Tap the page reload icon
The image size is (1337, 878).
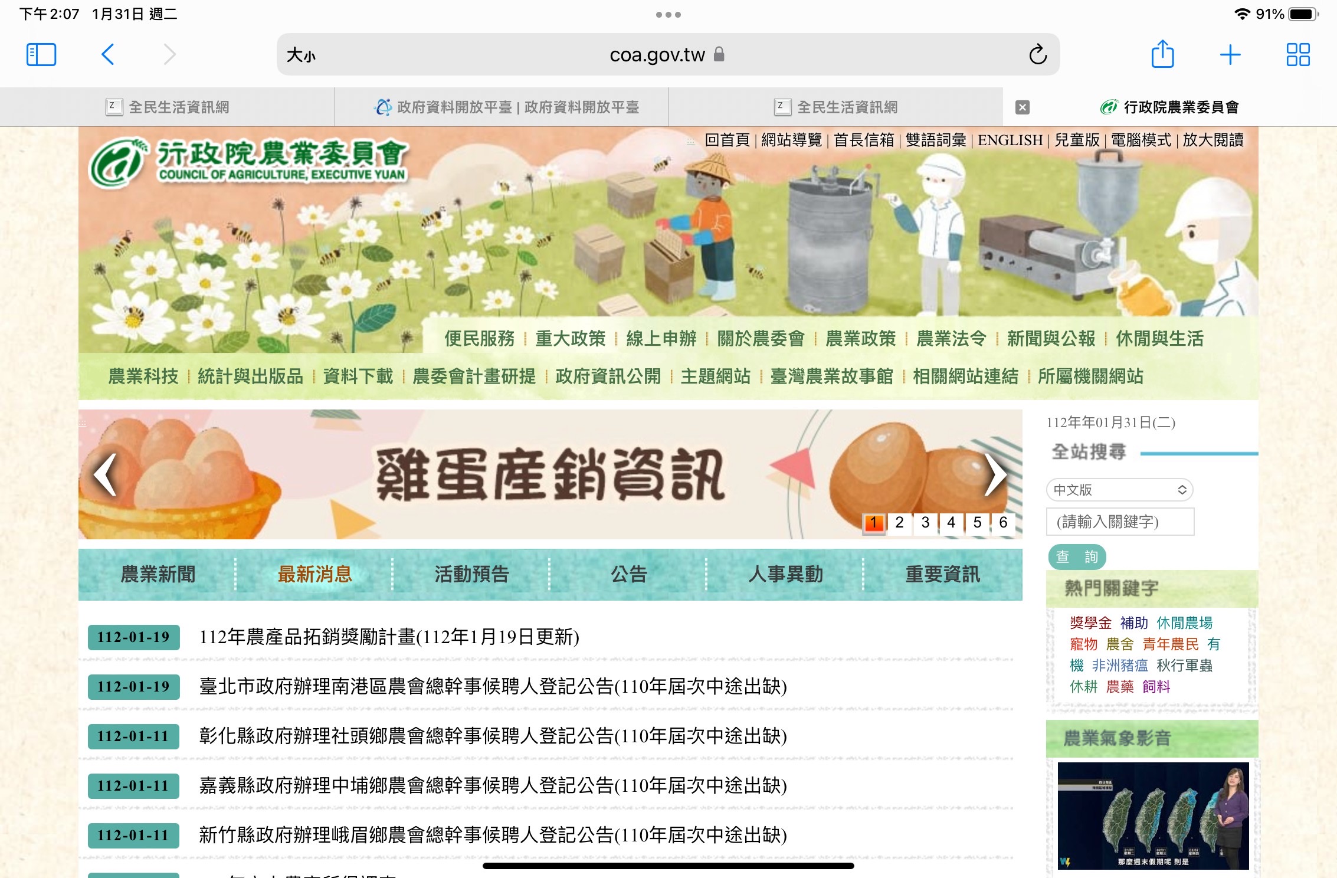coord(1037,55)
